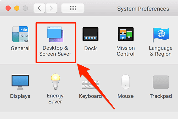Minimize window with the yellow button
The height and width of the screenshot is (119, 178).
17,8
